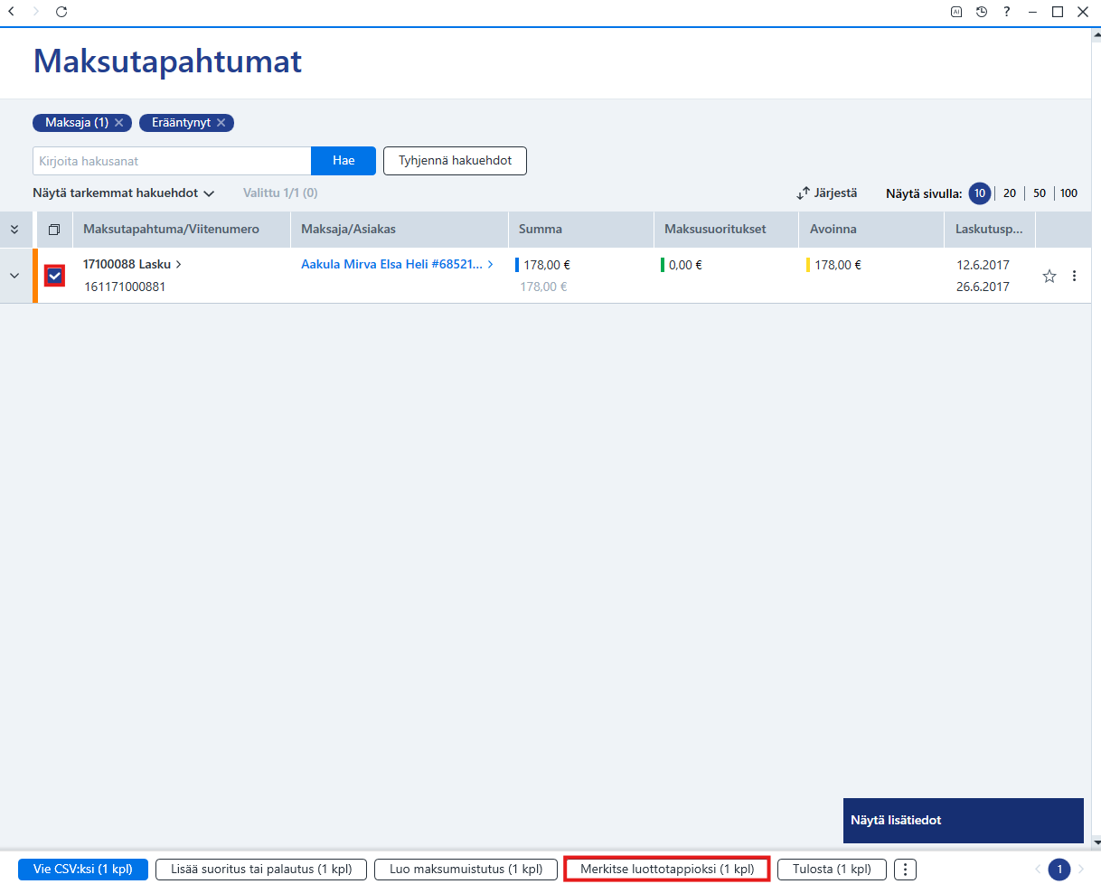Focus the Kirjoita hakusanat search field
This screenshot has width=1101, height=884.
pos(172,161)
